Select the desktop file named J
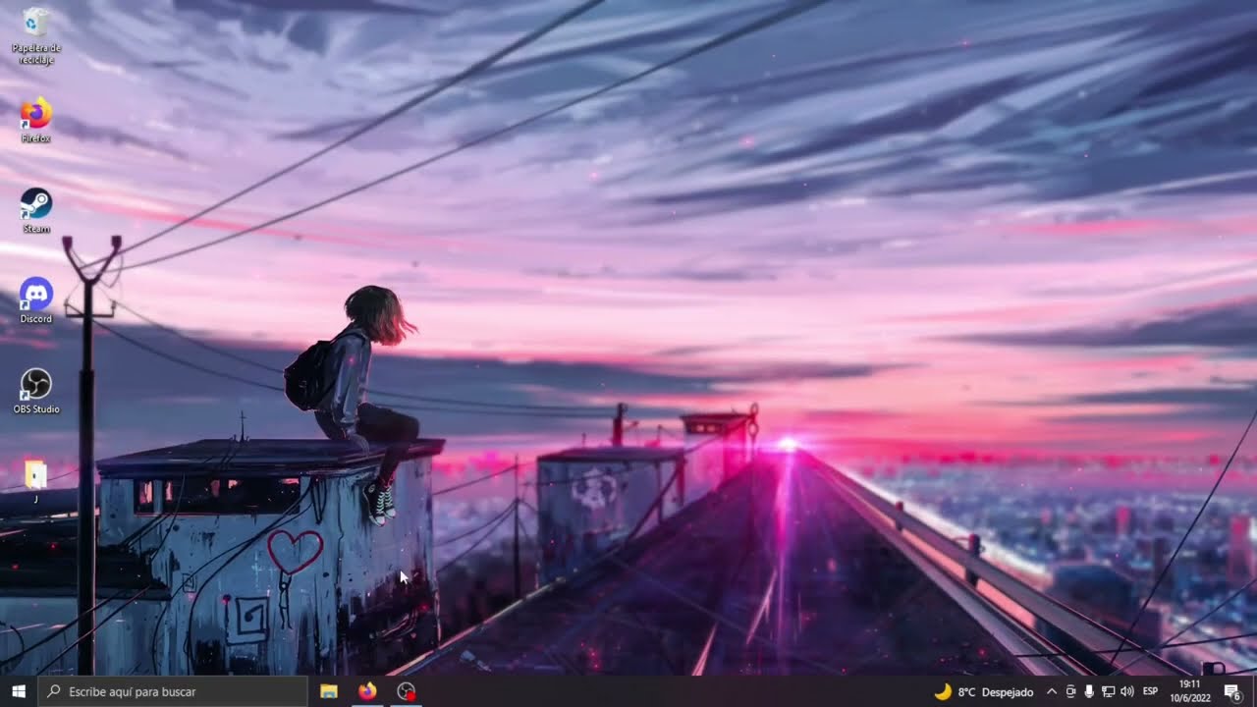 pos(36,481)
